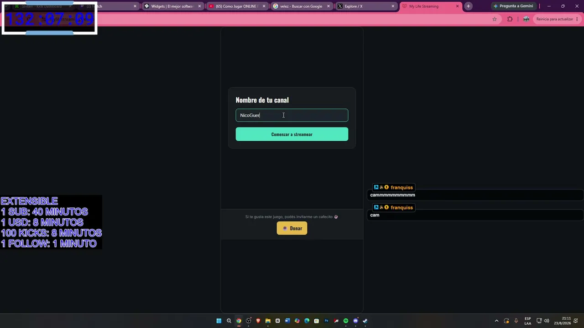Open Steam from the taskbar
584x328 pixels.
coord(365,321)
